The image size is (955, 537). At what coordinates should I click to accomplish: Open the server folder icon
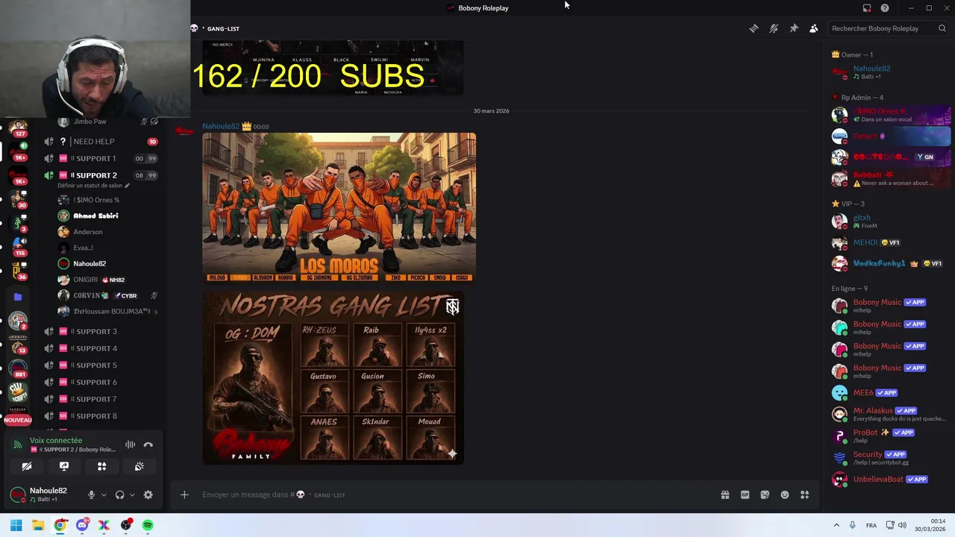(x=18, y=296)
